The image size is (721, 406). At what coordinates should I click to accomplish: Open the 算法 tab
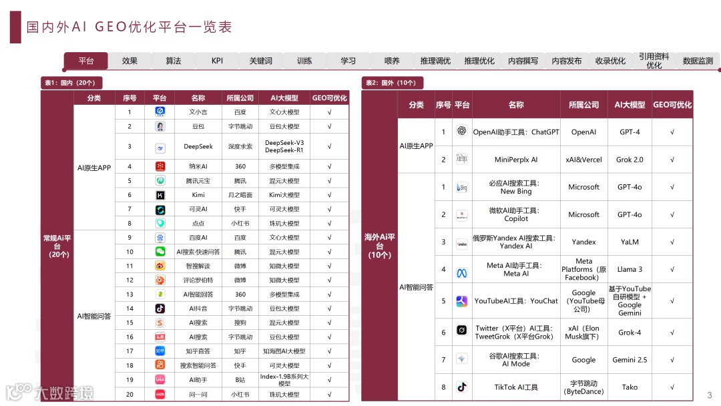174,61
